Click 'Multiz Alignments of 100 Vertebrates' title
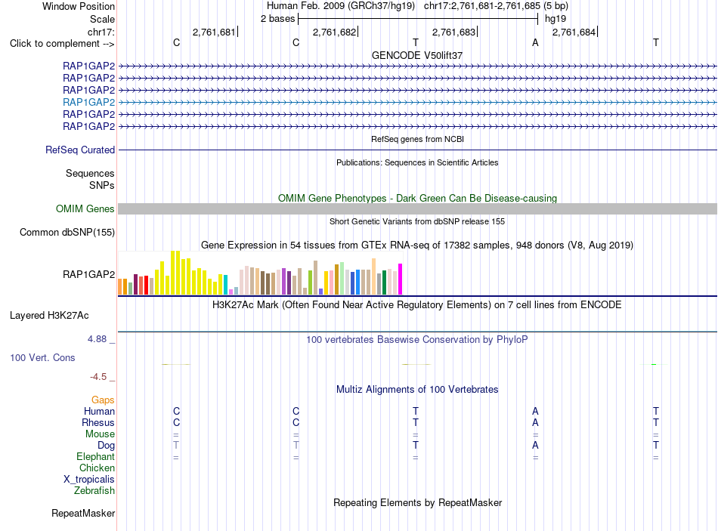Screen dimensions: 718x531 (417, 390)
